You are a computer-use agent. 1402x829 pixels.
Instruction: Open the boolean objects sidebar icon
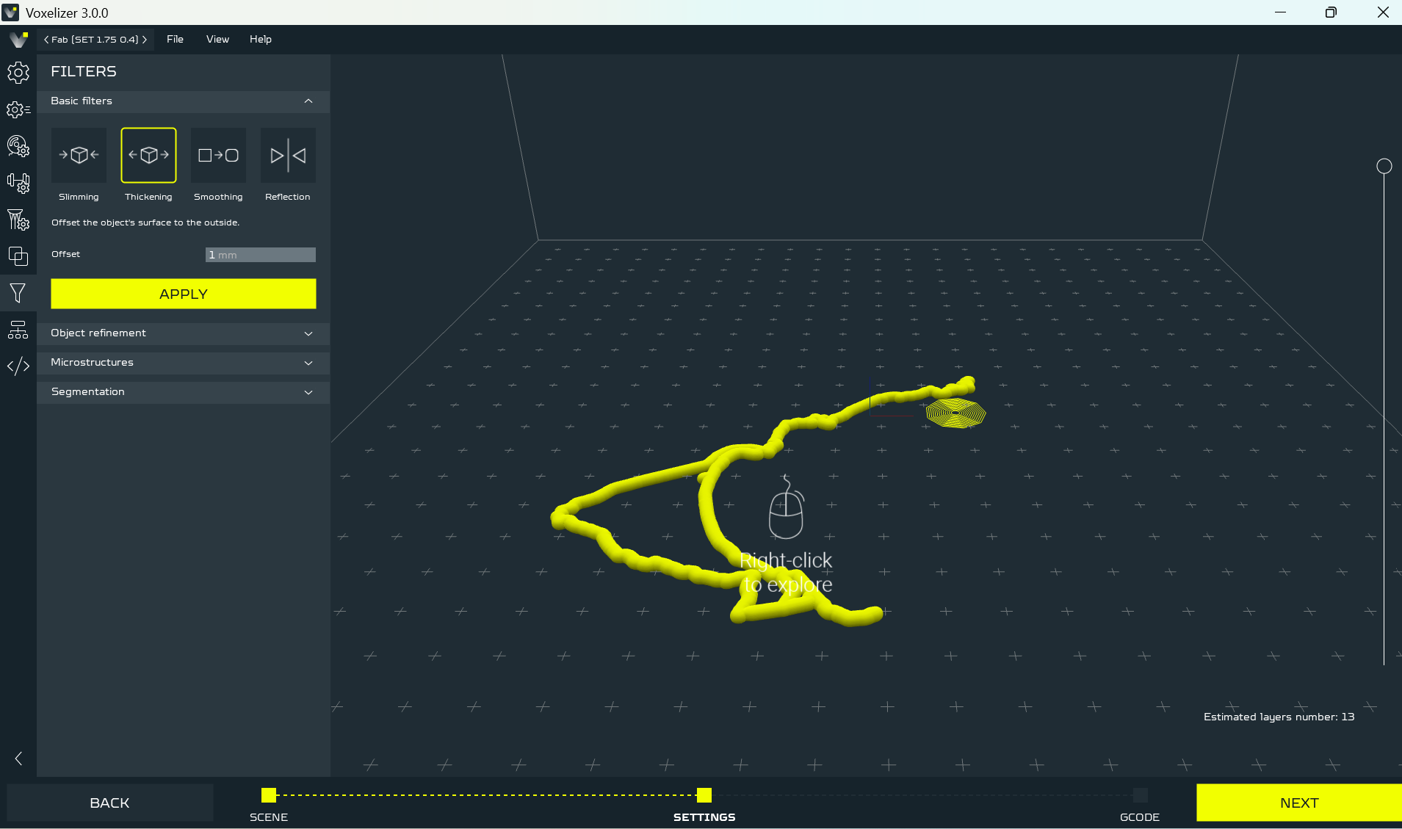(18, 256)
